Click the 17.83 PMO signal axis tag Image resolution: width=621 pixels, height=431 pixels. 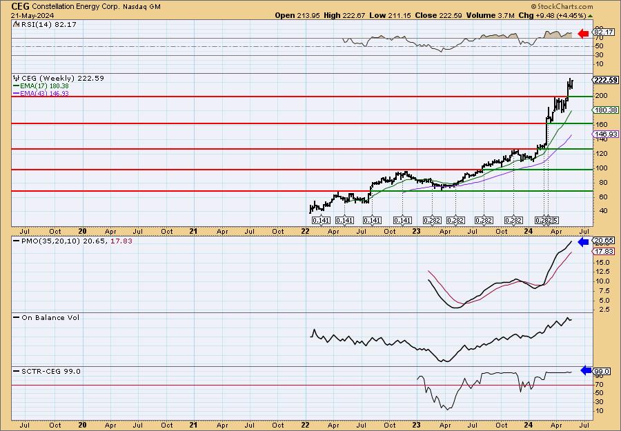(x=604, y=251)
